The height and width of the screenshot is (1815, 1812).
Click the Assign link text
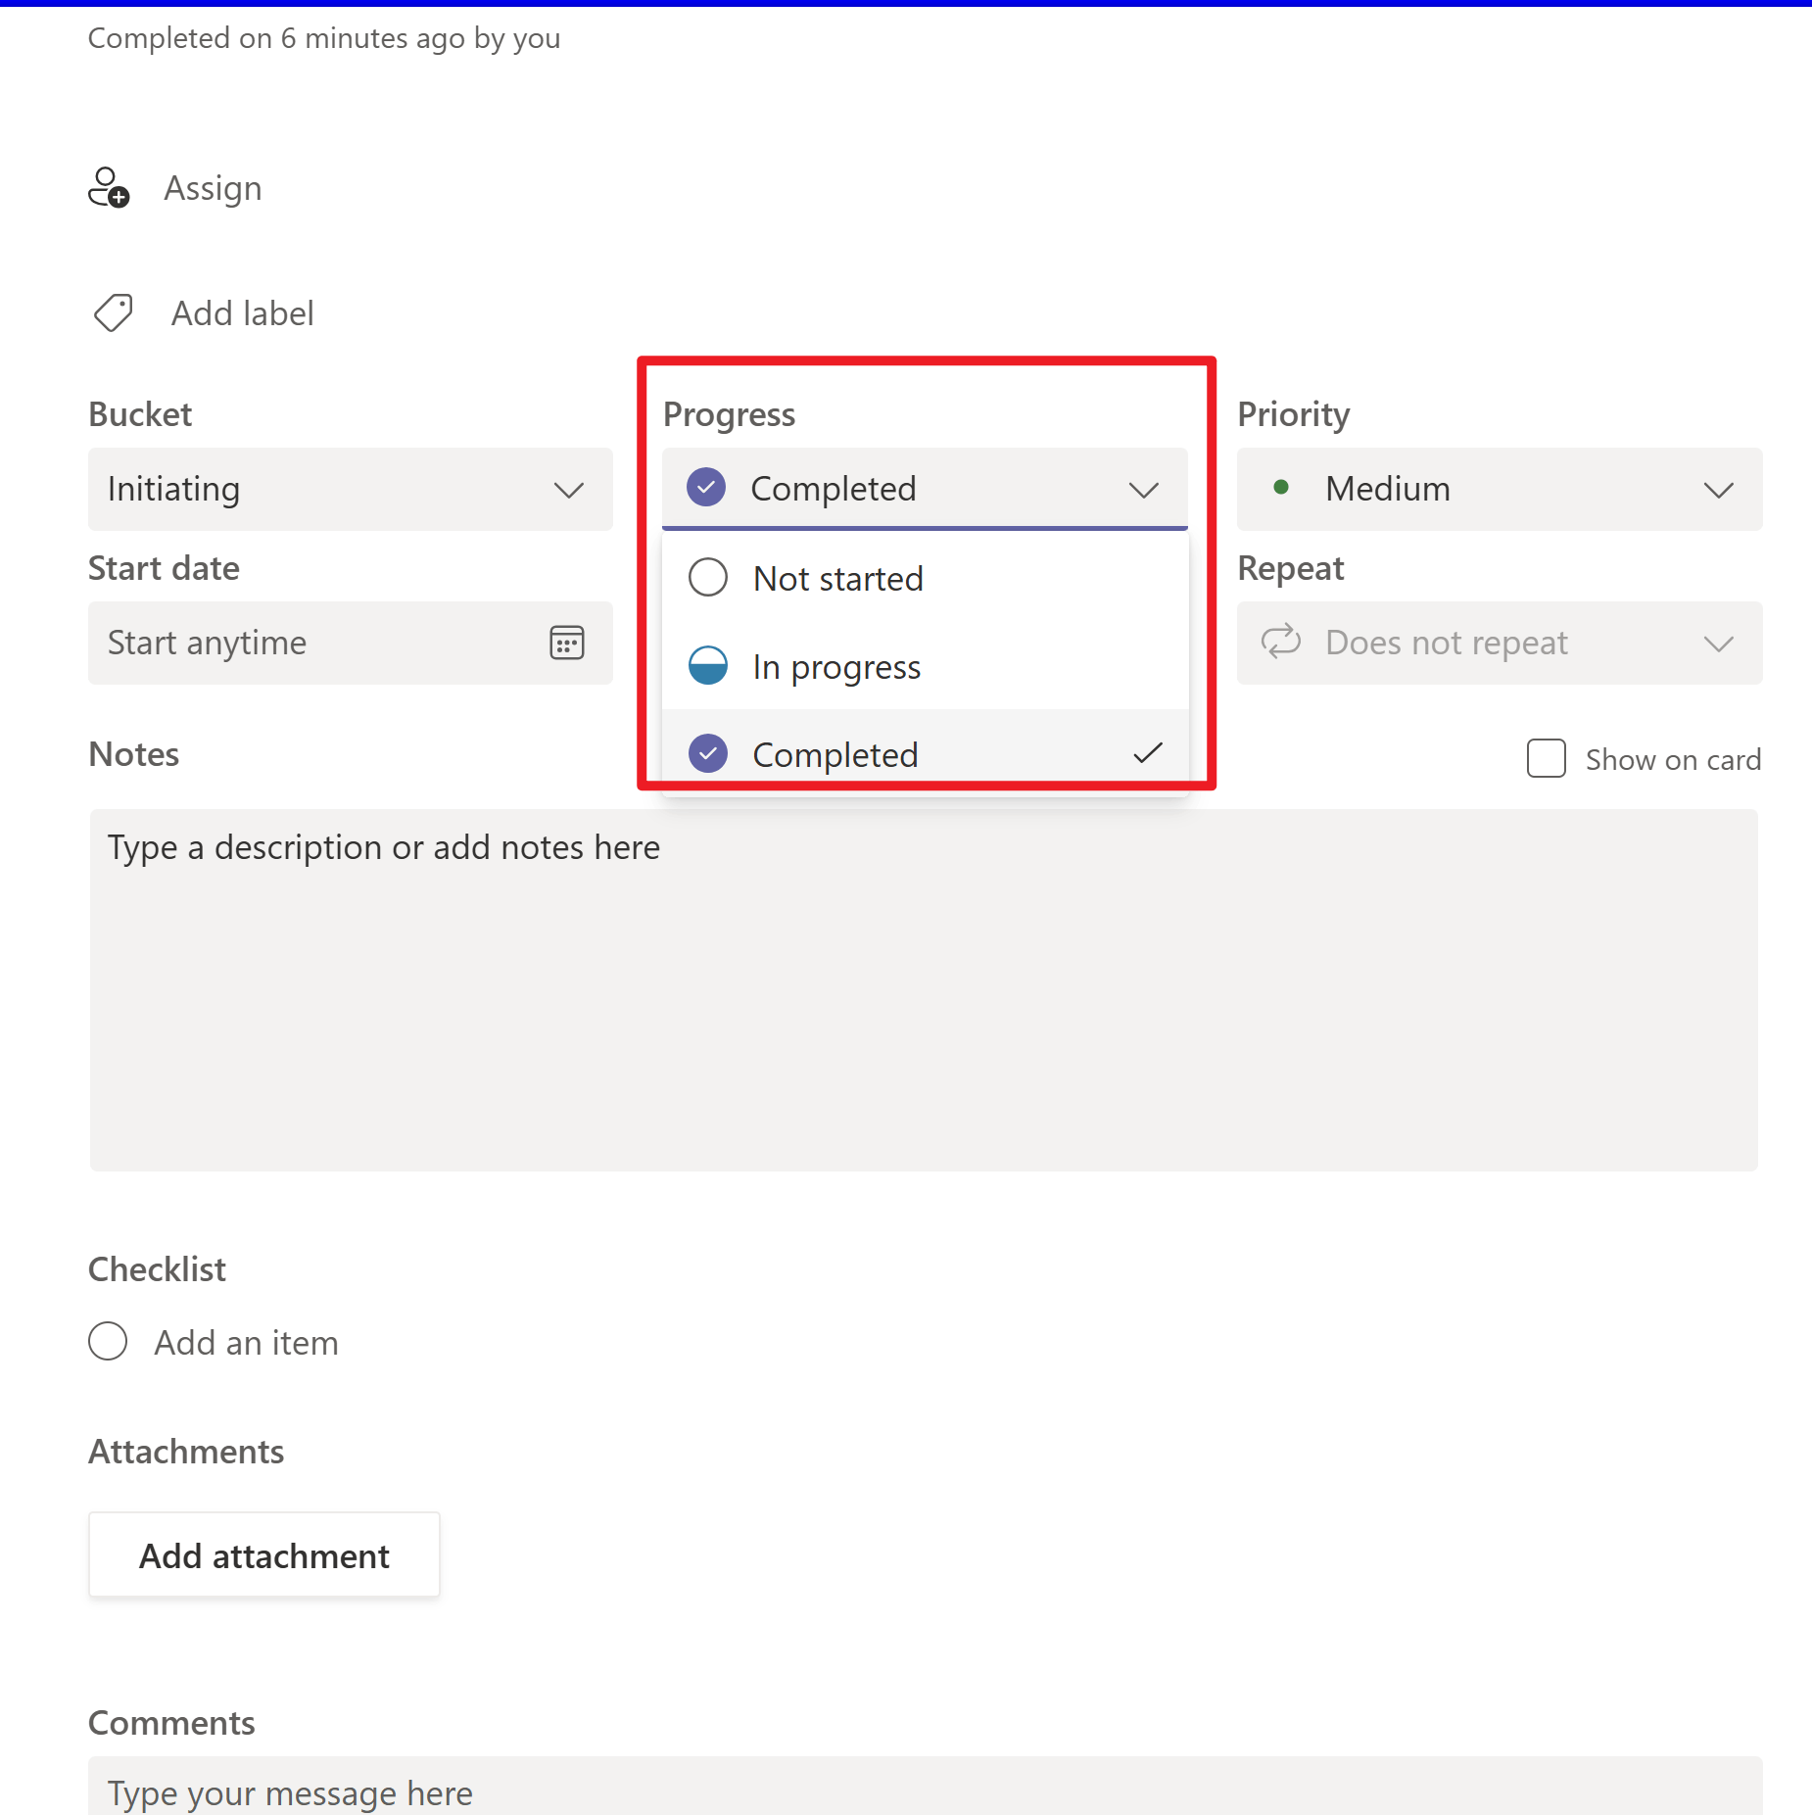point(213,187)
